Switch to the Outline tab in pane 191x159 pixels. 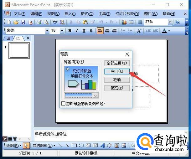pos(8,38)
